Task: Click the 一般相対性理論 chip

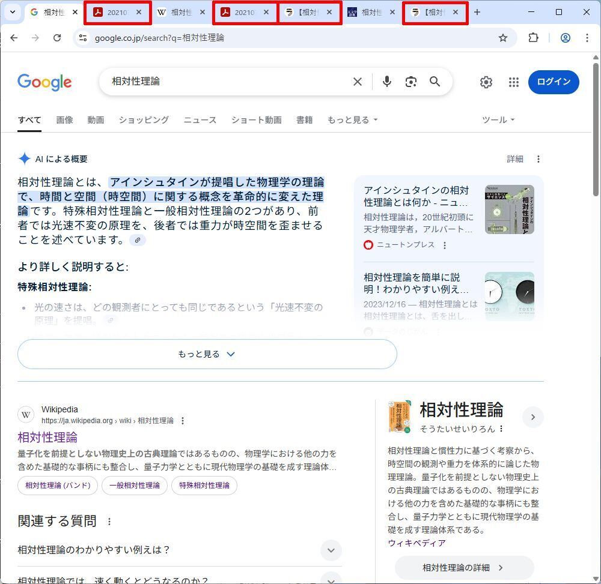Action: (x=135, y=486)
